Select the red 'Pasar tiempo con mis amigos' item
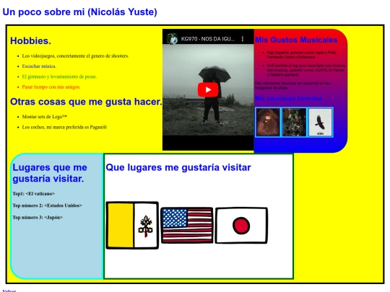 pyautogui.click(x=51, y=87)
